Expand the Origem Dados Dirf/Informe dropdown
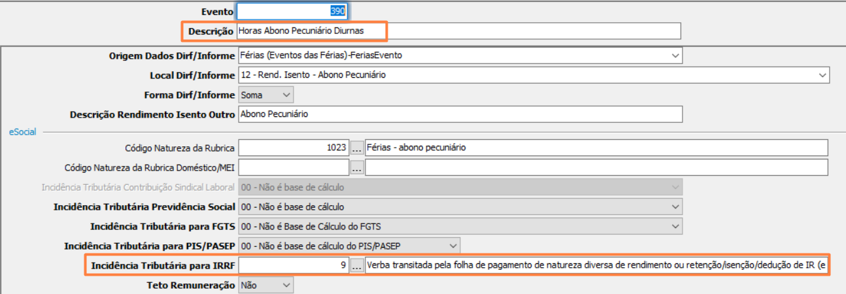Viewport: 846px width, 294px height. tap(675, 56)
